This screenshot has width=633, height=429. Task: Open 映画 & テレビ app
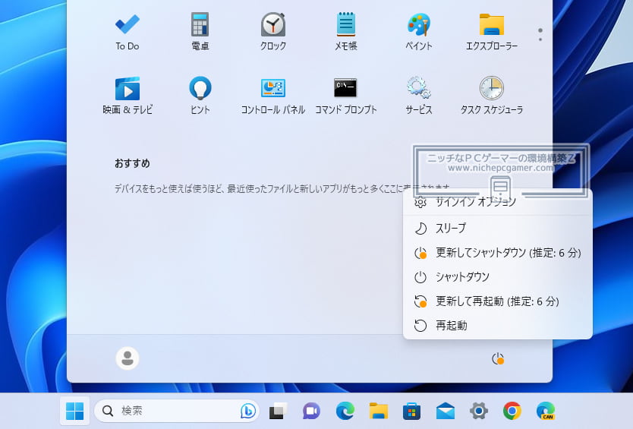tap(127, 94)
